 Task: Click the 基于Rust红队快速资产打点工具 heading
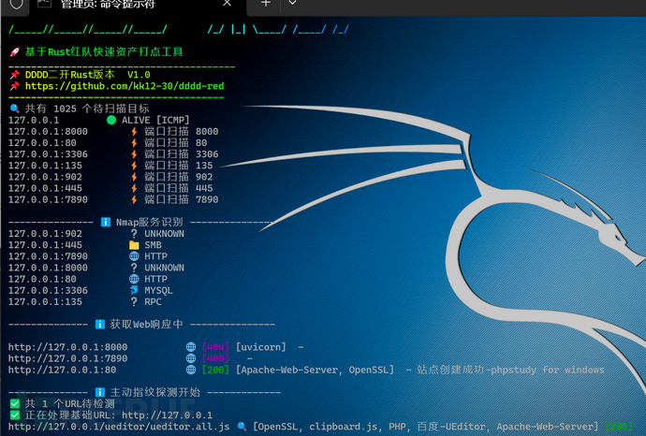104,51
